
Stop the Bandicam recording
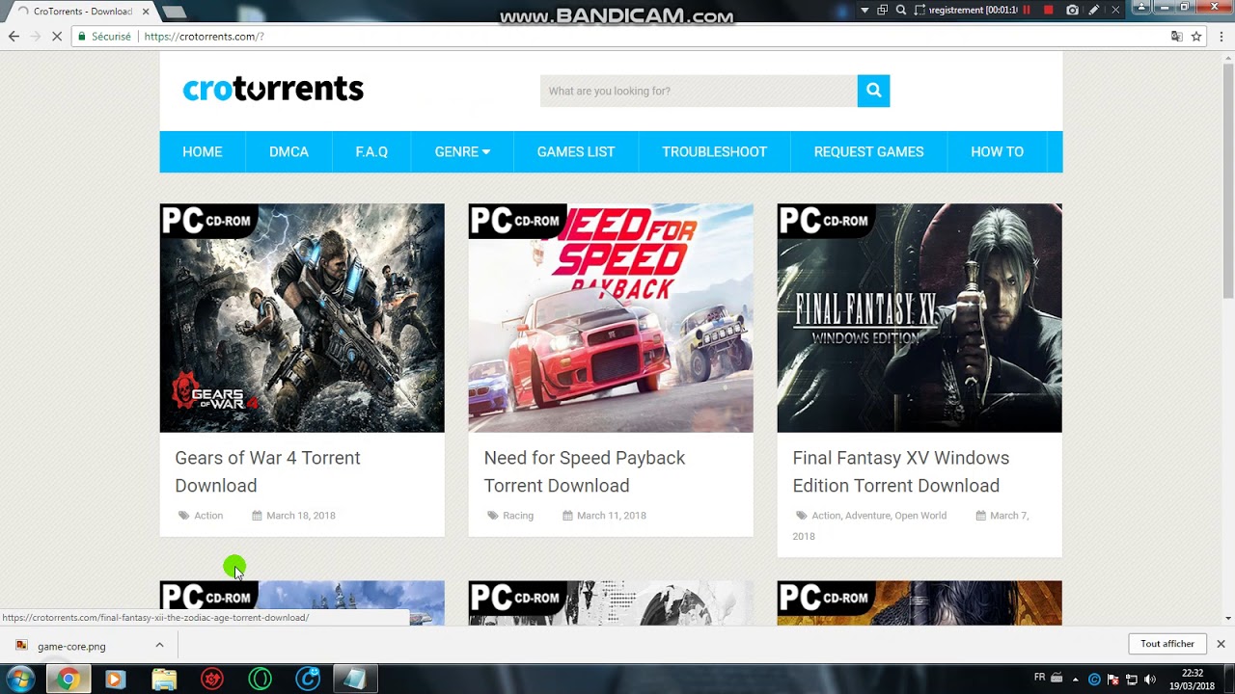click(1049, 10)
